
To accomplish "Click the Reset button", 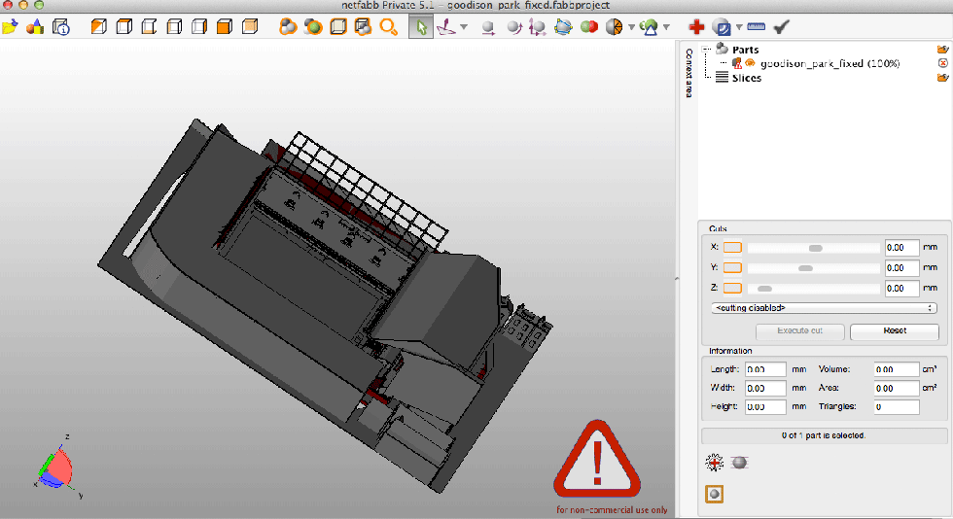I will [895, 330].
